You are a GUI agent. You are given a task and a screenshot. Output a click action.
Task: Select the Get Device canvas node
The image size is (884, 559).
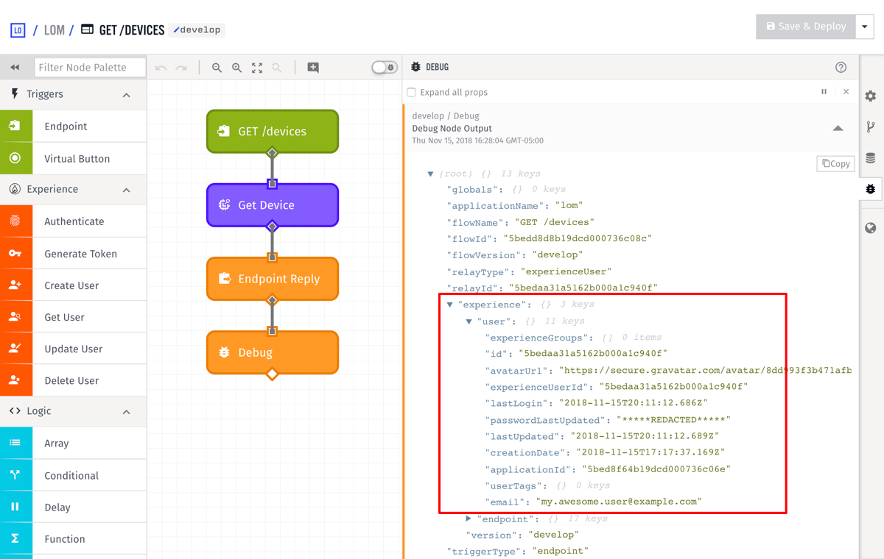pos(273,205)
